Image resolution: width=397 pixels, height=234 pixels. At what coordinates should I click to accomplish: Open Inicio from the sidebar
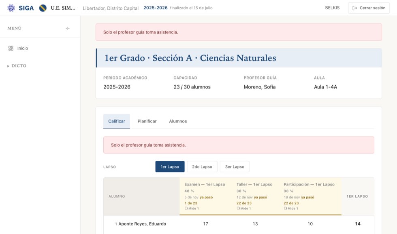pos(23,48)
